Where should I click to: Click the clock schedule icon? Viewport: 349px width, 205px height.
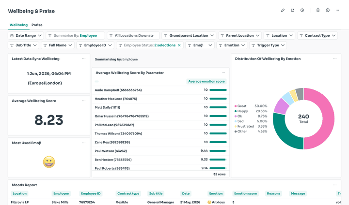[x=302, y=10]
